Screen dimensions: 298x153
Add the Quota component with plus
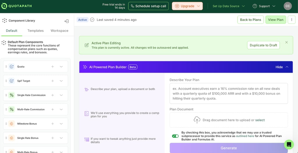(53, 66)
